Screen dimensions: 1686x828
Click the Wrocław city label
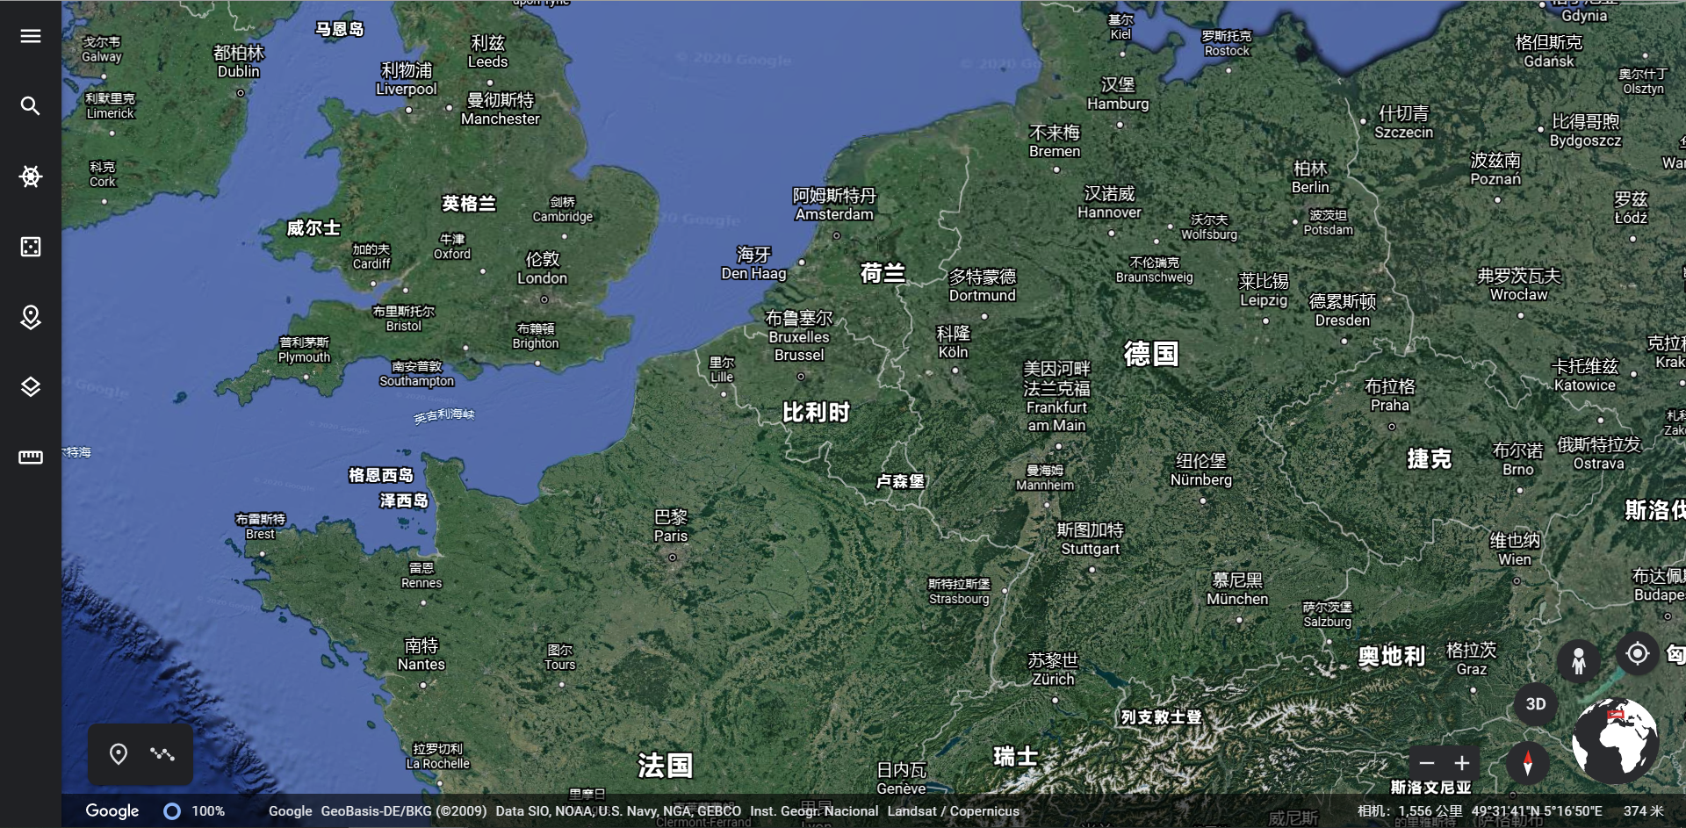click(x=1519, y=285)
